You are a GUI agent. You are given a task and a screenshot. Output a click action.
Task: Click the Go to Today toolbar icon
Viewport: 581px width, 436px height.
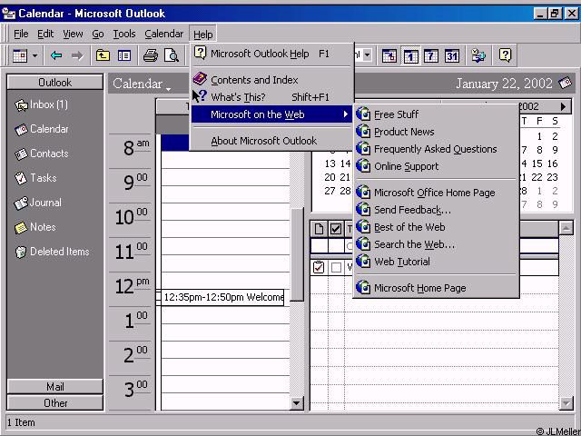click(x=389, y=56)
